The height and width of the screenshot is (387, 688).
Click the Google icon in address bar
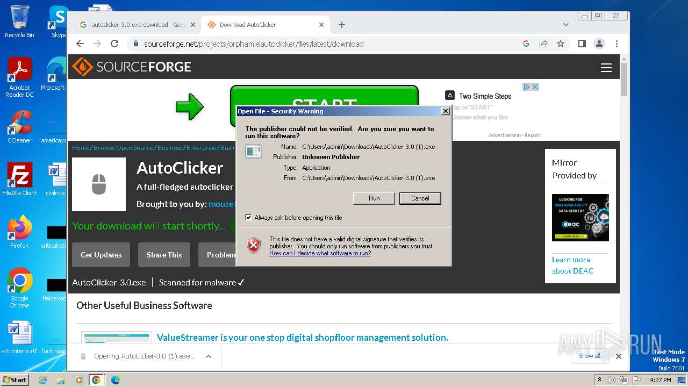(526, 44)
